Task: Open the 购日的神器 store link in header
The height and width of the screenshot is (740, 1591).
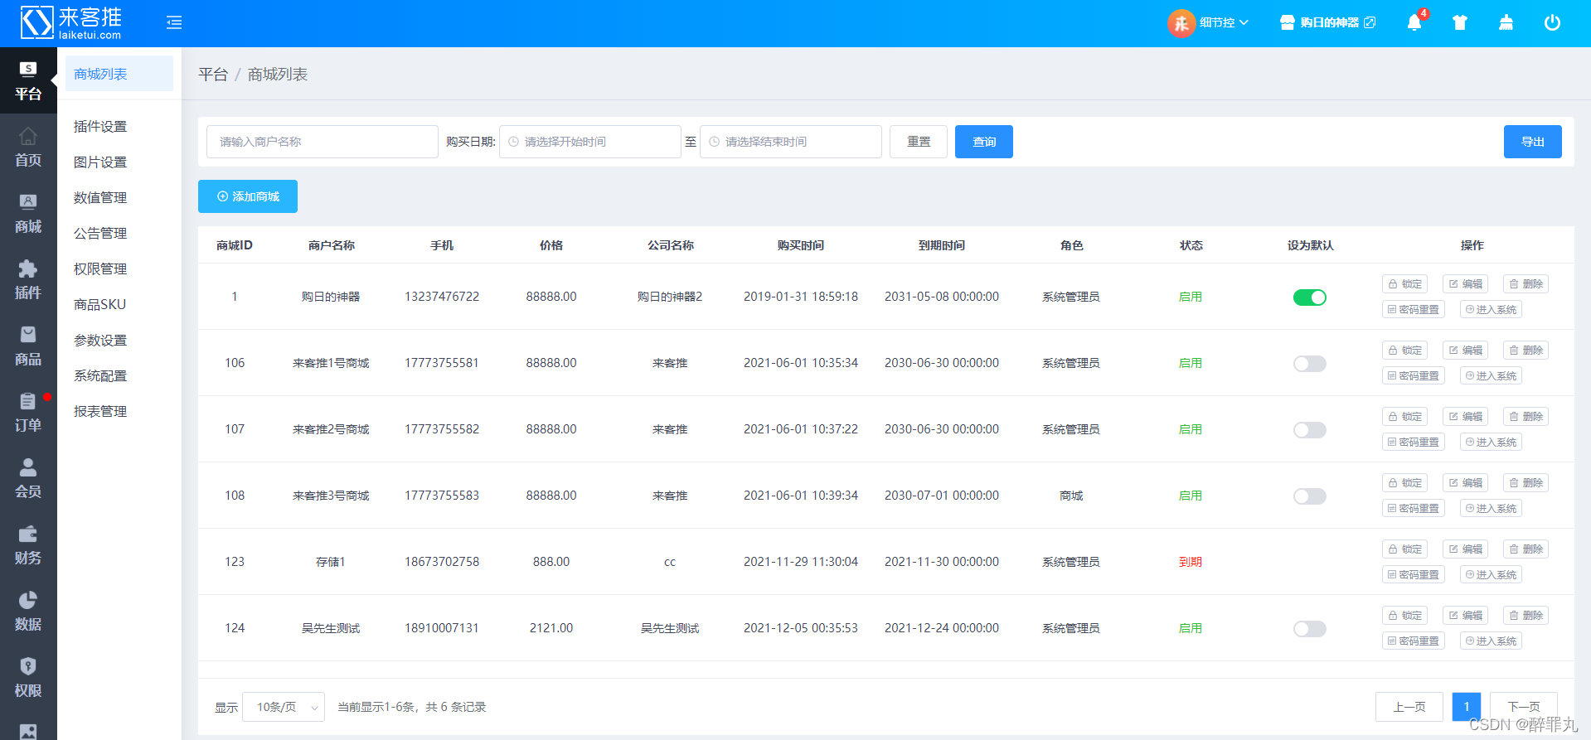Action: pyautogui.click(x=1328, y=22)
